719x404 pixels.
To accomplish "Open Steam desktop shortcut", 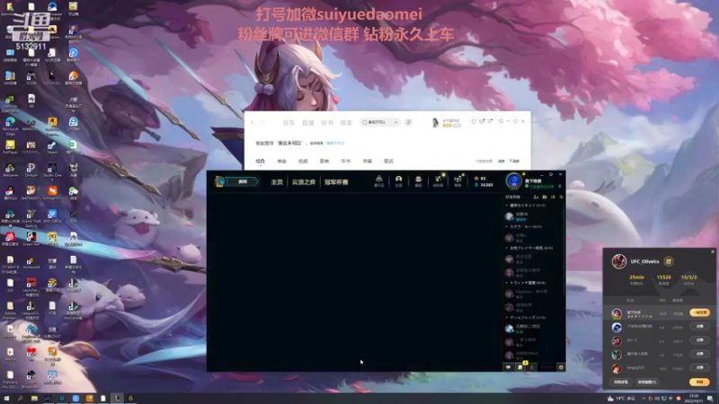I will pyautogui.click(x=52, y=147).
